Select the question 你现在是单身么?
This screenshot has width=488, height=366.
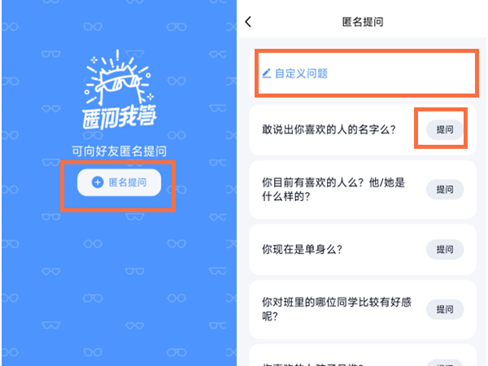(303, 250)
